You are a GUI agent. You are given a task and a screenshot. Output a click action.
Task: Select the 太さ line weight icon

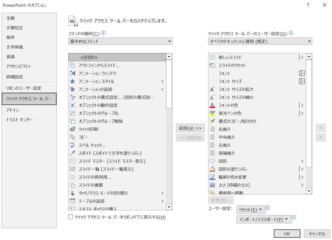coord(212,185)
